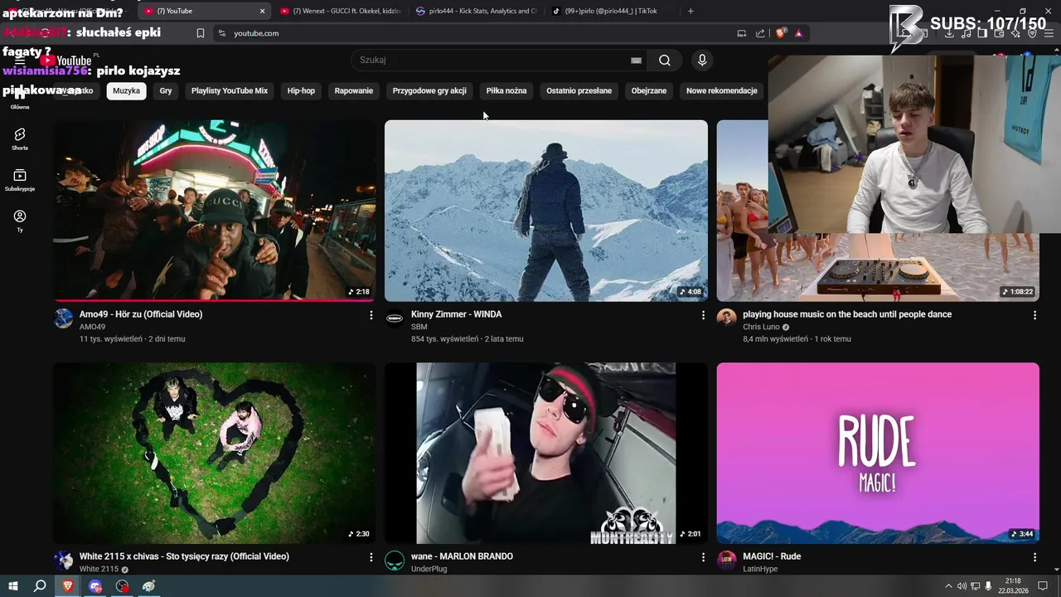This screenshot has width=1061, height=597.
Task: Show hidden system tray icons
Action: [949, 586]
